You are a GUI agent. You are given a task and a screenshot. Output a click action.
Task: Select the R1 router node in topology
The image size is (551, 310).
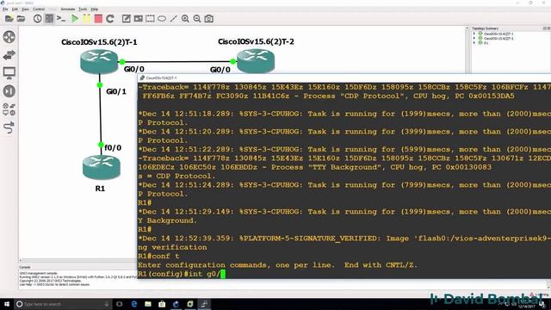pos(102,167)
